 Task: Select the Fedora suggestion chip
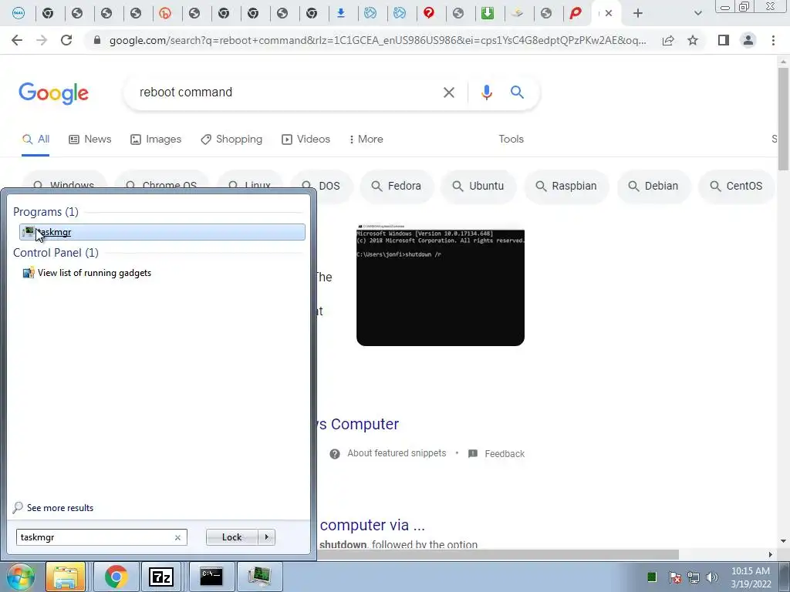(x=397, y=186)
